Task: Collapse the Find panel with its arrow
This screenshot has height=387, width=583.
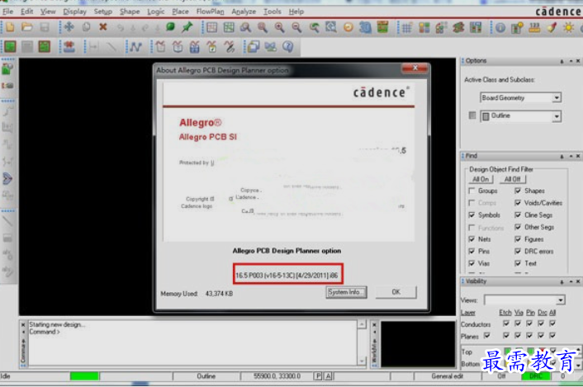Action: (571, 156)
